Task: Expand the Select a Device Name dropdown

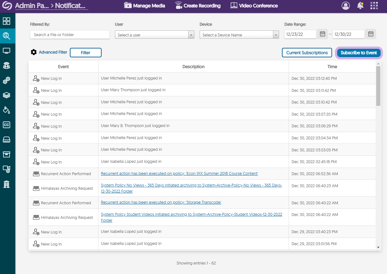Action: (x=239, y=35)
